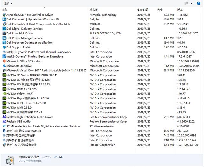This screenshot has height=167, width=204.
Task: Click publisher Intel(R) Corporation cell
Action: coord(102,145)
